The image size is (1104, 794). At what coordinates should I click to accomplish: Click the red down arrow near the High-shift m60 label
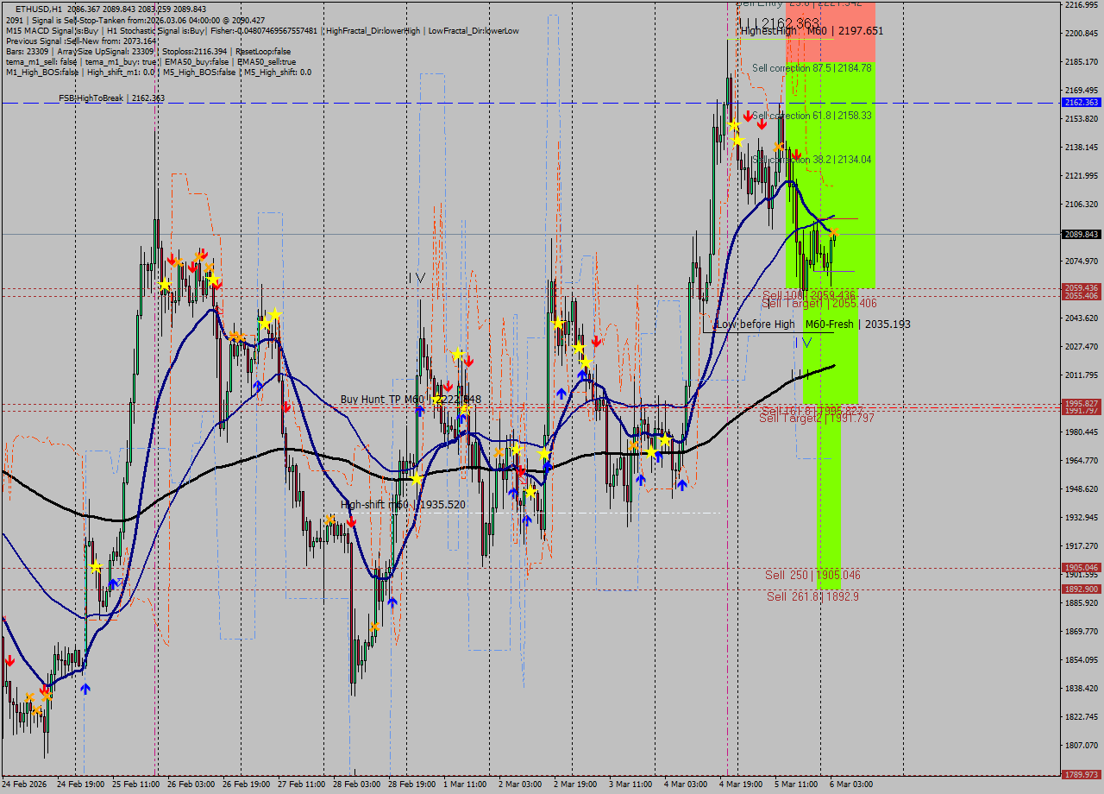[x=353, y=520]
